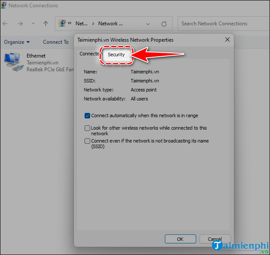270x255 pixels.
Task: Refresh the Network Connections view
Action: click(x=164, y=24)
